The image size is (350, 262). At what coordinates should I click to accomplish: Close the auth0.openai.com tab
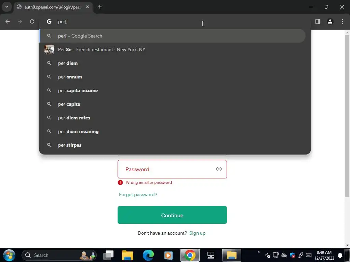(87, 7)
